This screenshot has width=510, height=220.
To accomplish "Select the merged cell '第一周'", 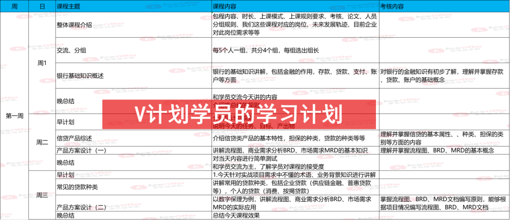I will pos(14,116).
